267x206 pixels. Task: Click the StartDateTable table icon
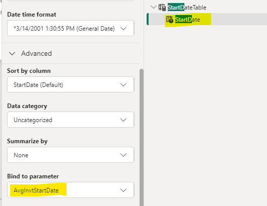pyautogui.click(x=162, y=8)
